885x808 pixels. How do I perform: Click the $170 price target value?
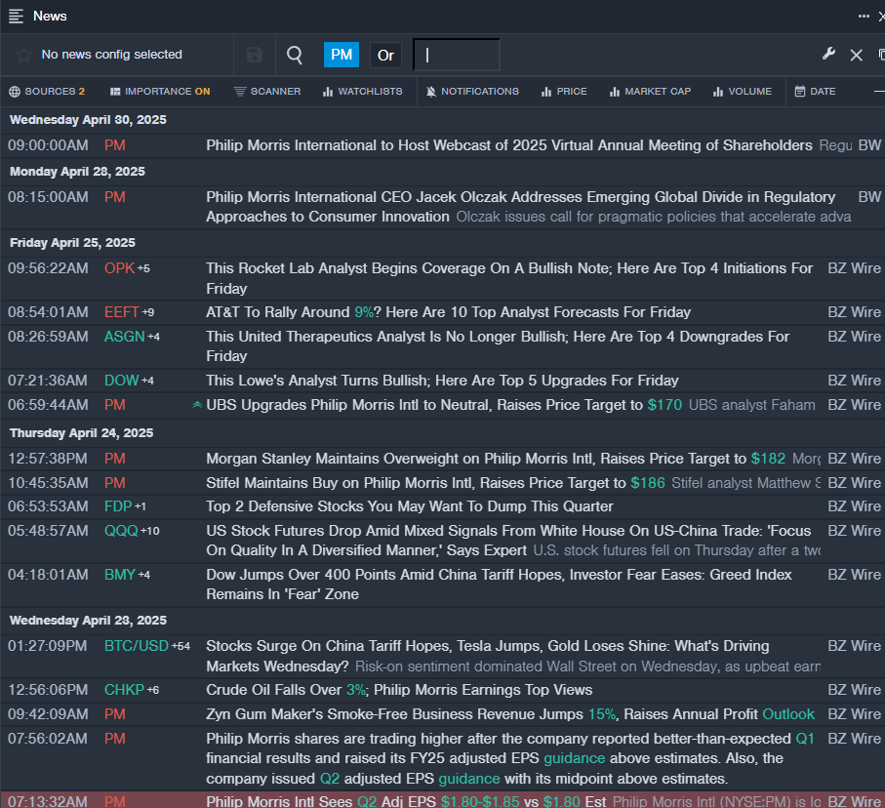tap(664, 405)
